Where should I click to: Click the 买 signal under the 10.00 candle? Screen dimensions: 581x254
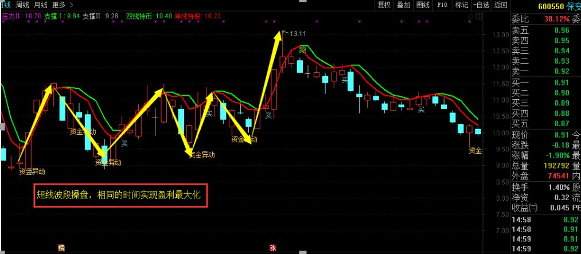[124, 143]
